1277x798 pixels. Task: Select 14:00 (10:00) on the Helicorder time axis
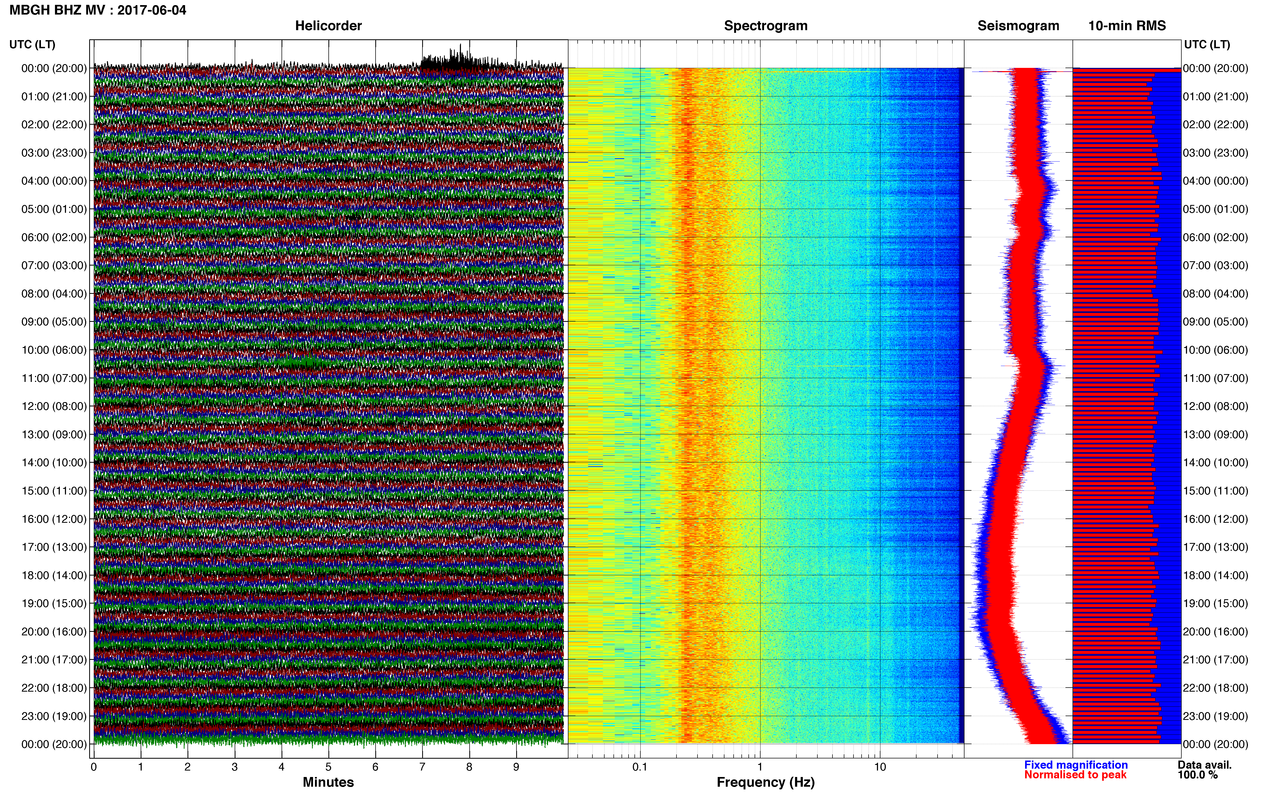pyautogui.click(x=54, y=463)
